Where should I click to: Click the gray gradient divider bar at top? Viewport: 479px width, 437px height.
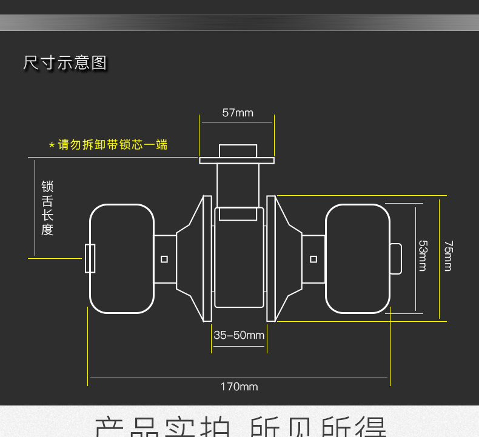pyautogui.click(x=239, y=23)
